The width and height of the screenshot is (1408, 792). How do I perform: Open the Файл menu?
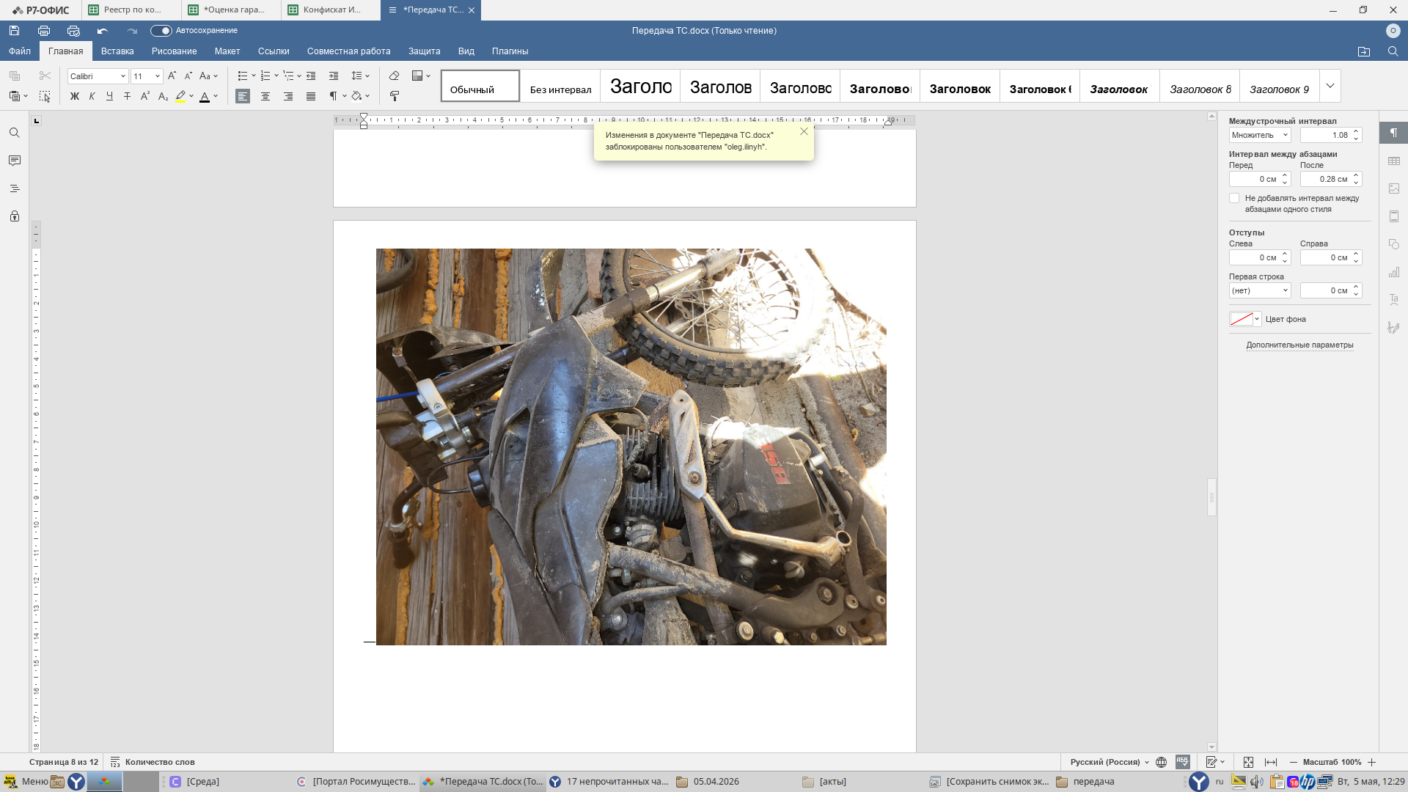(20, 51)
